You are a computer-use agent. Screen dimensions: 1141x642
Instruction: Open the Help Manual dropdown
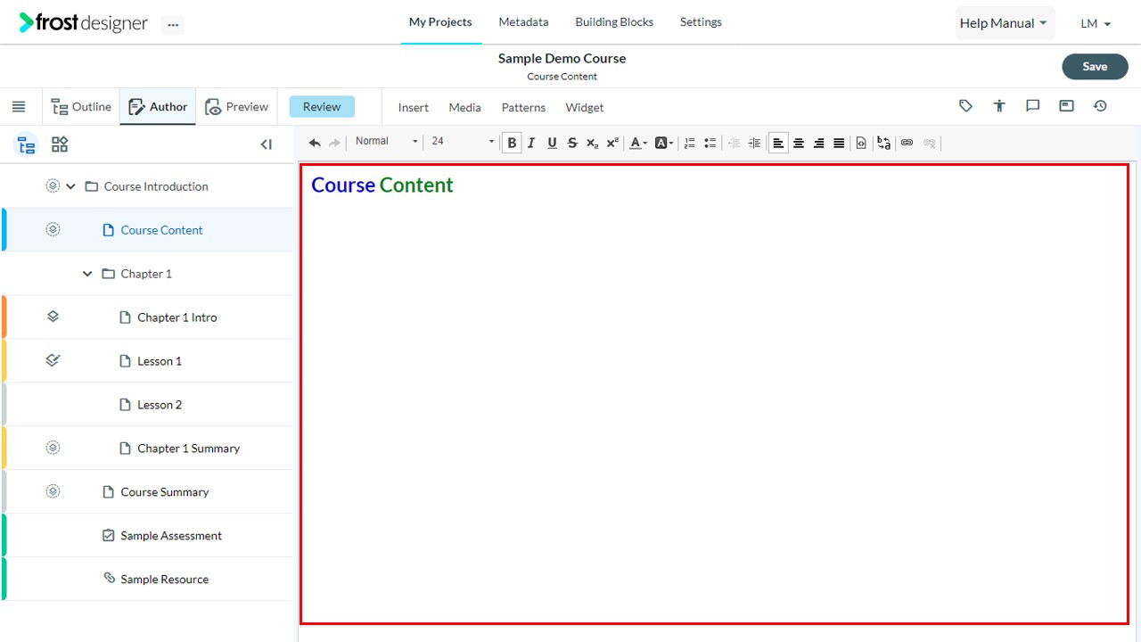pos(1005,23)
